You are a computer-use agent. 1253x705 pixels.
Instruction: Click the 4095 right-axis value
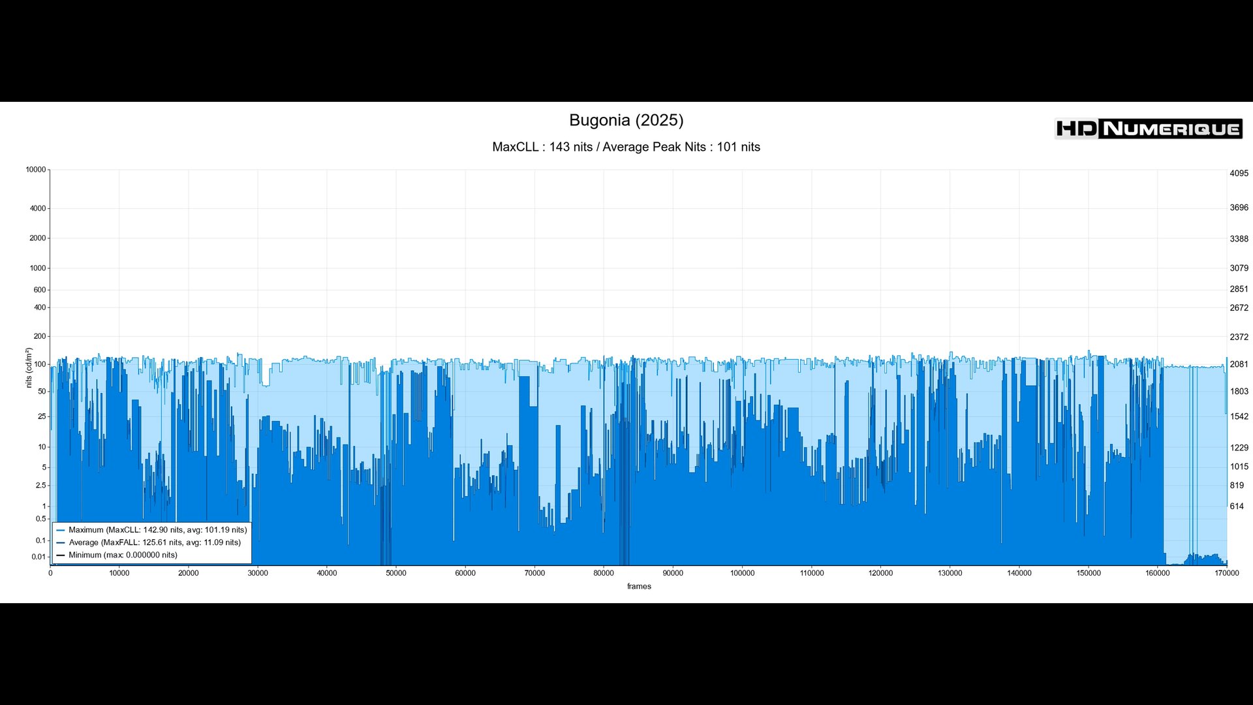coord(1239,174)
